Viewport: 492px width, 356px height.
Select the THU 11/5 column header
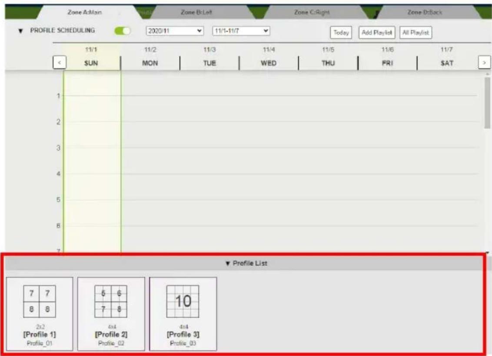(x=328, y=57)
